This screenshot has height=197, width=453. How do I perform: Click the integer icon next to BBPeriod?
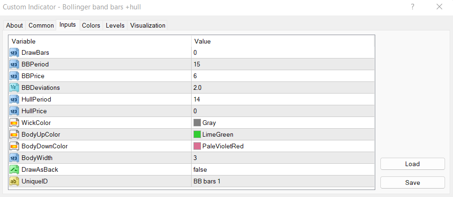(x=14, y=65)
